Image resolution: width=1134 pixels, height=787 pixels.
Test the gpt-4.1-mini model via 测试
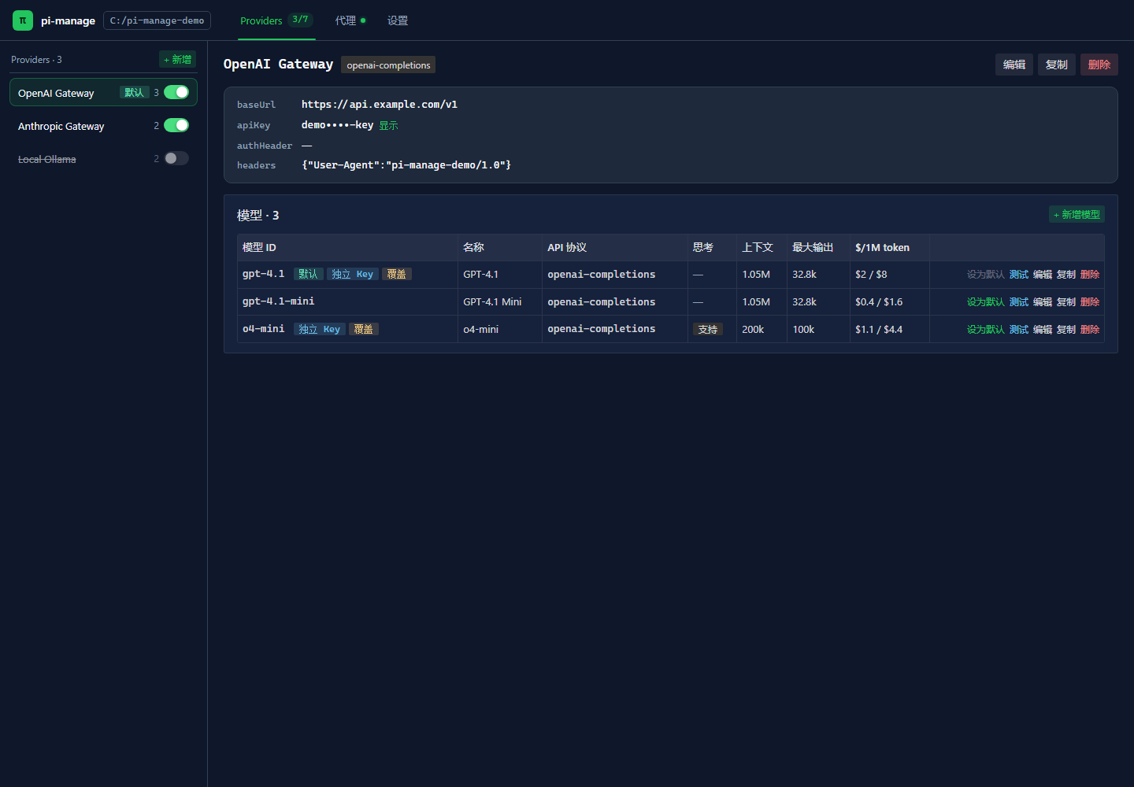point(1019,302)
